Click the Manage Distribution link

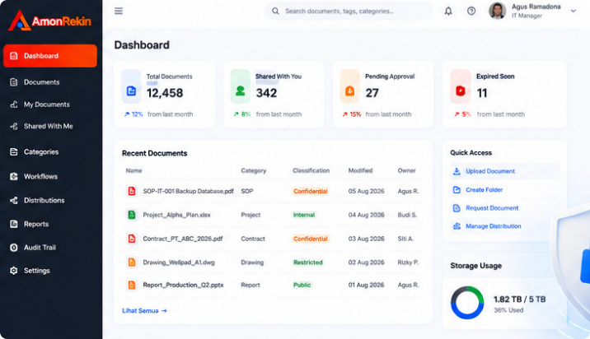point(494,226)
